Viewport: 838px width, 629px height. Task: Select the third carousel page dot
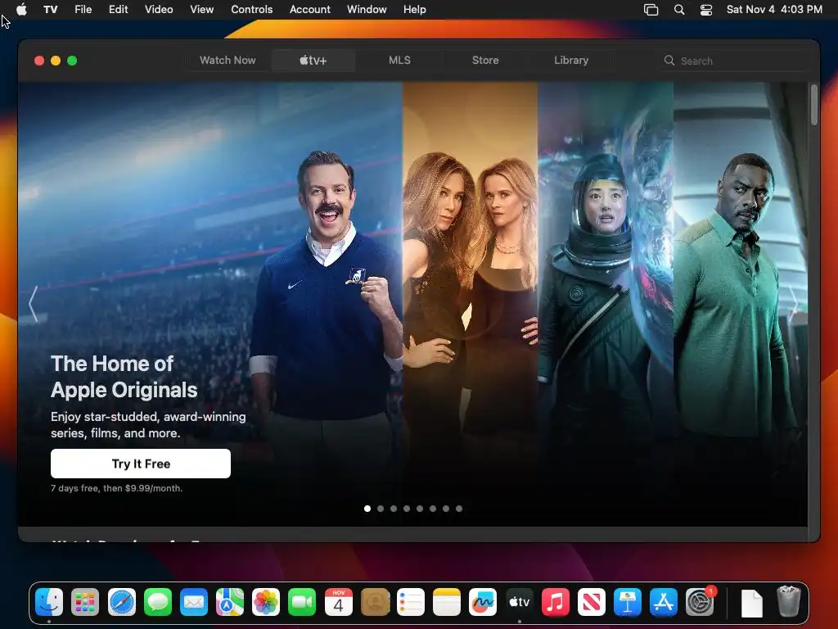point(394,509)
